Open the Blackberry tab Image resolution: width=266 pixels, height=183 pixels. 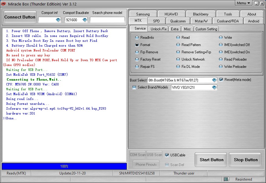click(201, 14)
